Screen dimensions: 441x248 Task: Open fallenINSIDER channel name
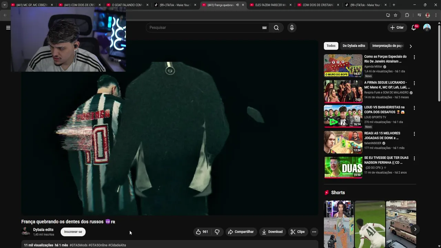[x=373, y=143]
